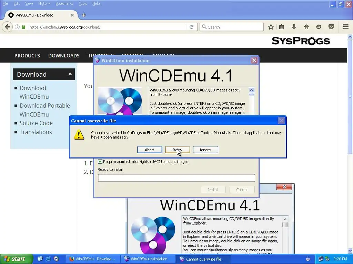Click the keyboard icon in system tray
The width and height of the screenshot is (353, 264).
tap(308, 259)
